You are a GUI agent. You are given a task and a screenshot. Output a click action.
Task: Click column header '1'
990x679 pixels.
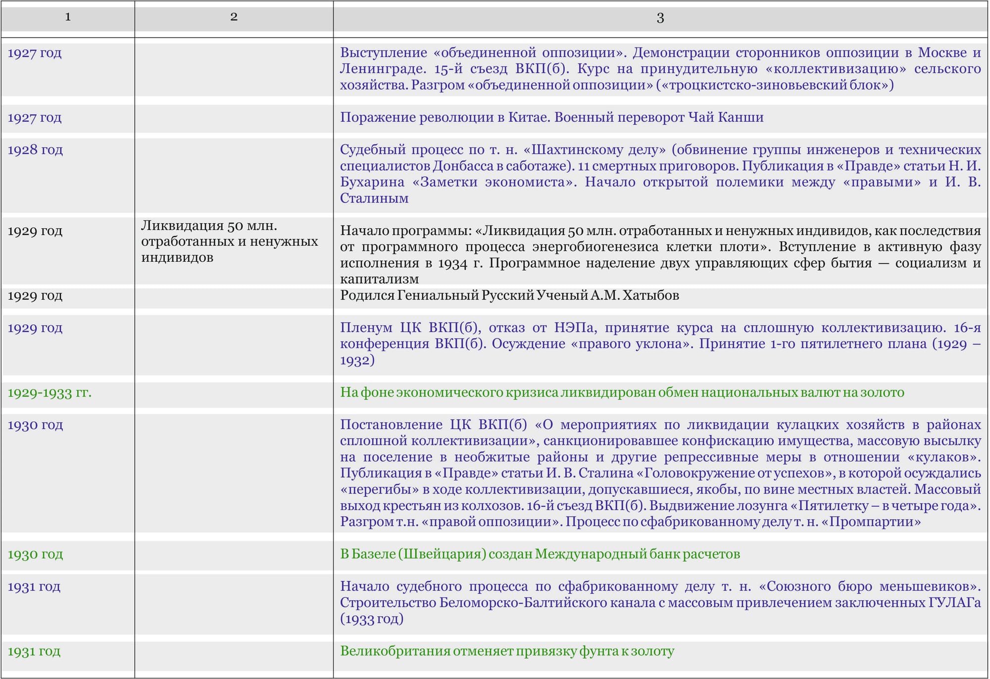[68, 17]
